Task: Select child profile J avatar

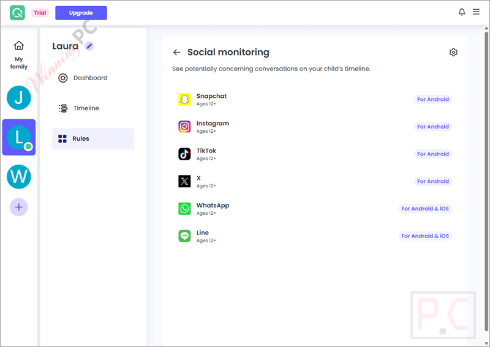Action: point(19,98)
